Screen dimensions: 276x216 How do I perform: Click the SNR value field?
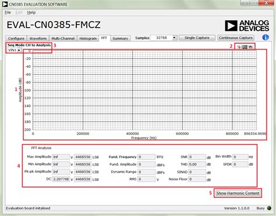click(x=197, y=157)
